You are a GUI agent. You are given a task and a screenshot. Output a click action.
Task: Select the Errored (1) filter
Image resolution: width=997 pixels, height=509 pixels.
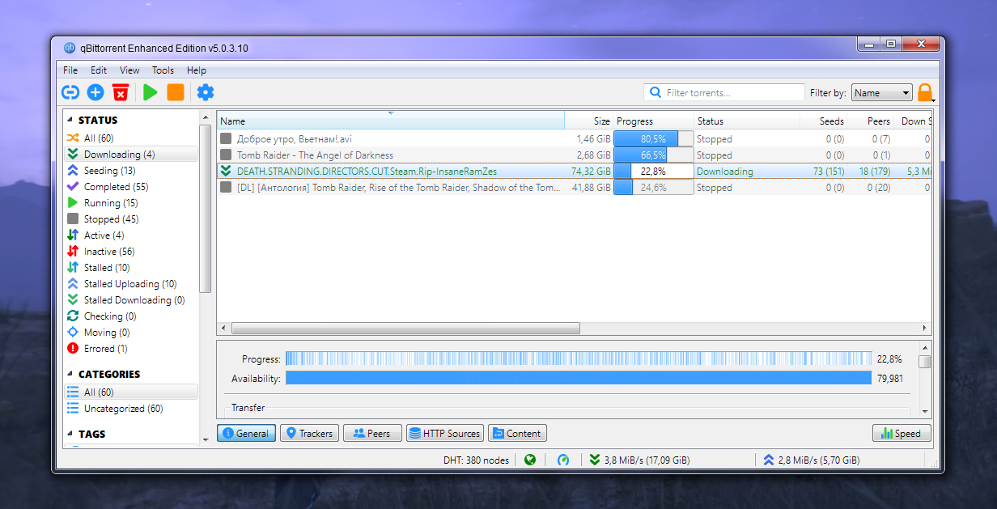130,349
